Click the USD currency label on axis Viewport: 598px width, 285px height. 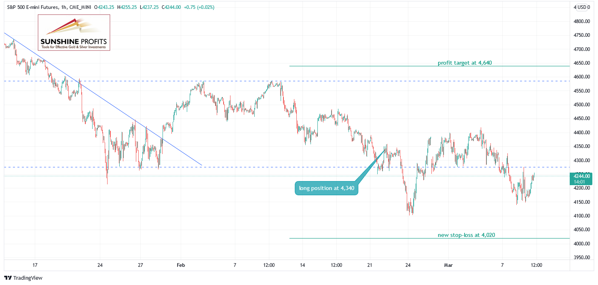[582, 7]
